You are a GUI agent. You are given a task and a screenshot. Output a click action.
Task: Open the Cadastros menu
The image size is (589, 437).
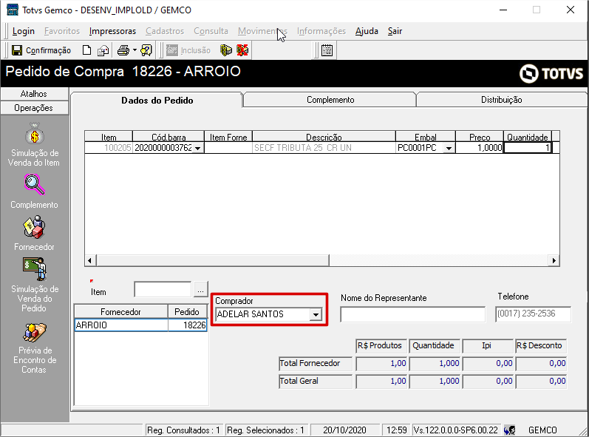pyautogui.click(x=165, y=31)
